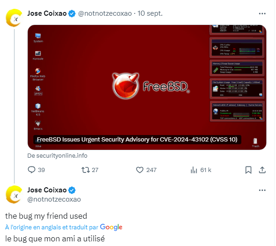Click the verified badge on the reply tweet
Screen dimensions: 276x246
pos(72,190)
